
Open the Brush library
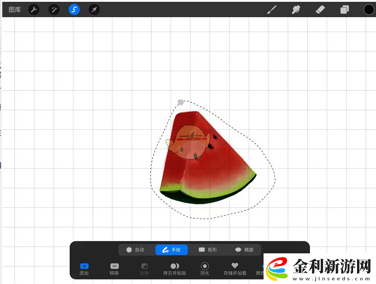tap(272, 9)
